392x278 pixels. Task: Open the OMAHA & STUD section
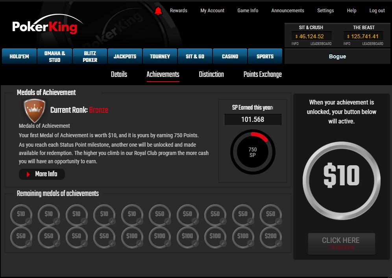[x=54, y=56]
